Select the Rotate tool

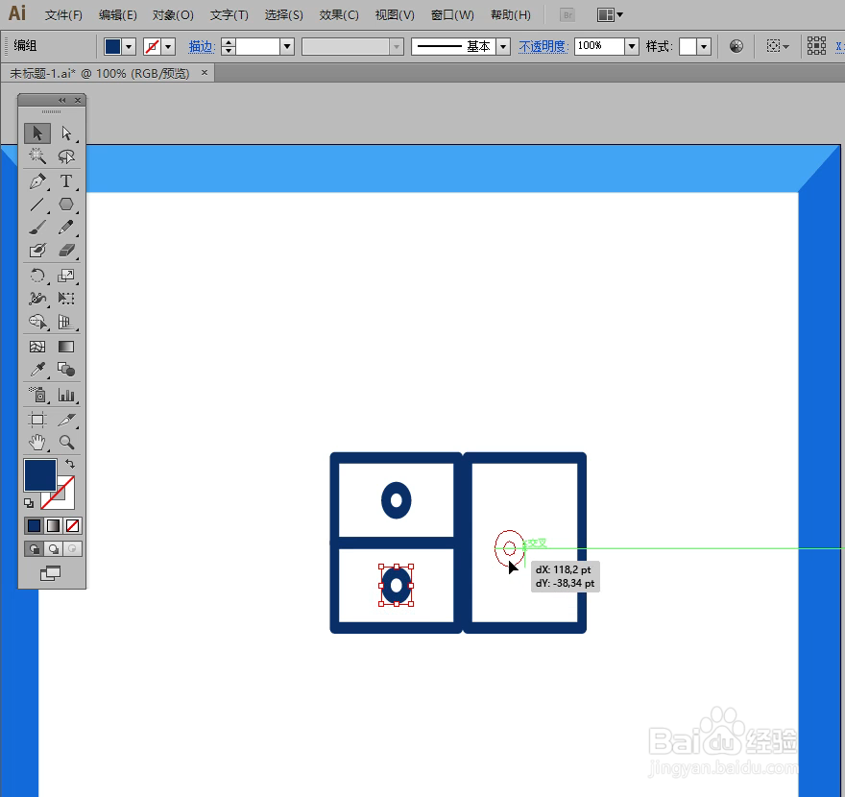click(x=37, y=276)
